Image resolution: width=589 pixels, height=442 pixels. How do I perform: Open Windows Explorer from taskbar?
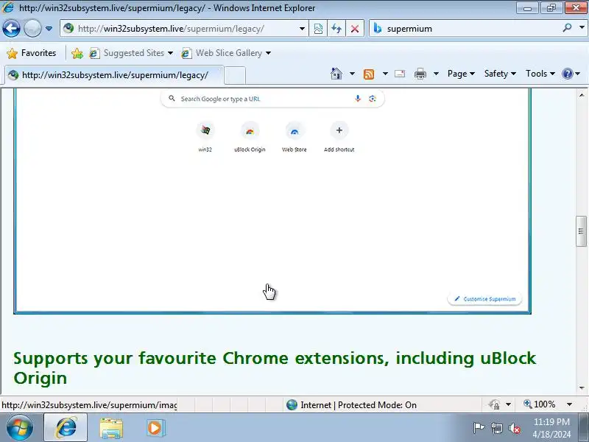(111, 428)
